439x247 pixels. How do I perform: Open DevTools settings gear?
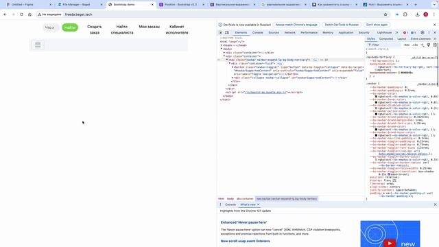point(423,33)
